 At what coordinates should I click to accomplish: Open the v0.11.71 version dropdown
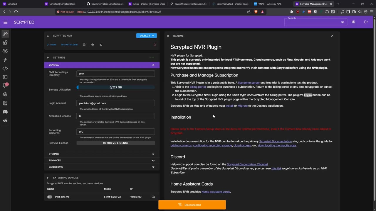147,36
